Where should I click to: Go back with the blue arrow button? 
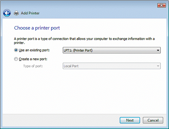coord(7,13)
